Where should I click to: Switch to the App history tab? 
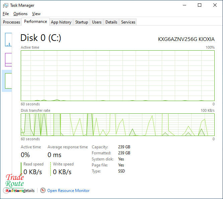61,22
